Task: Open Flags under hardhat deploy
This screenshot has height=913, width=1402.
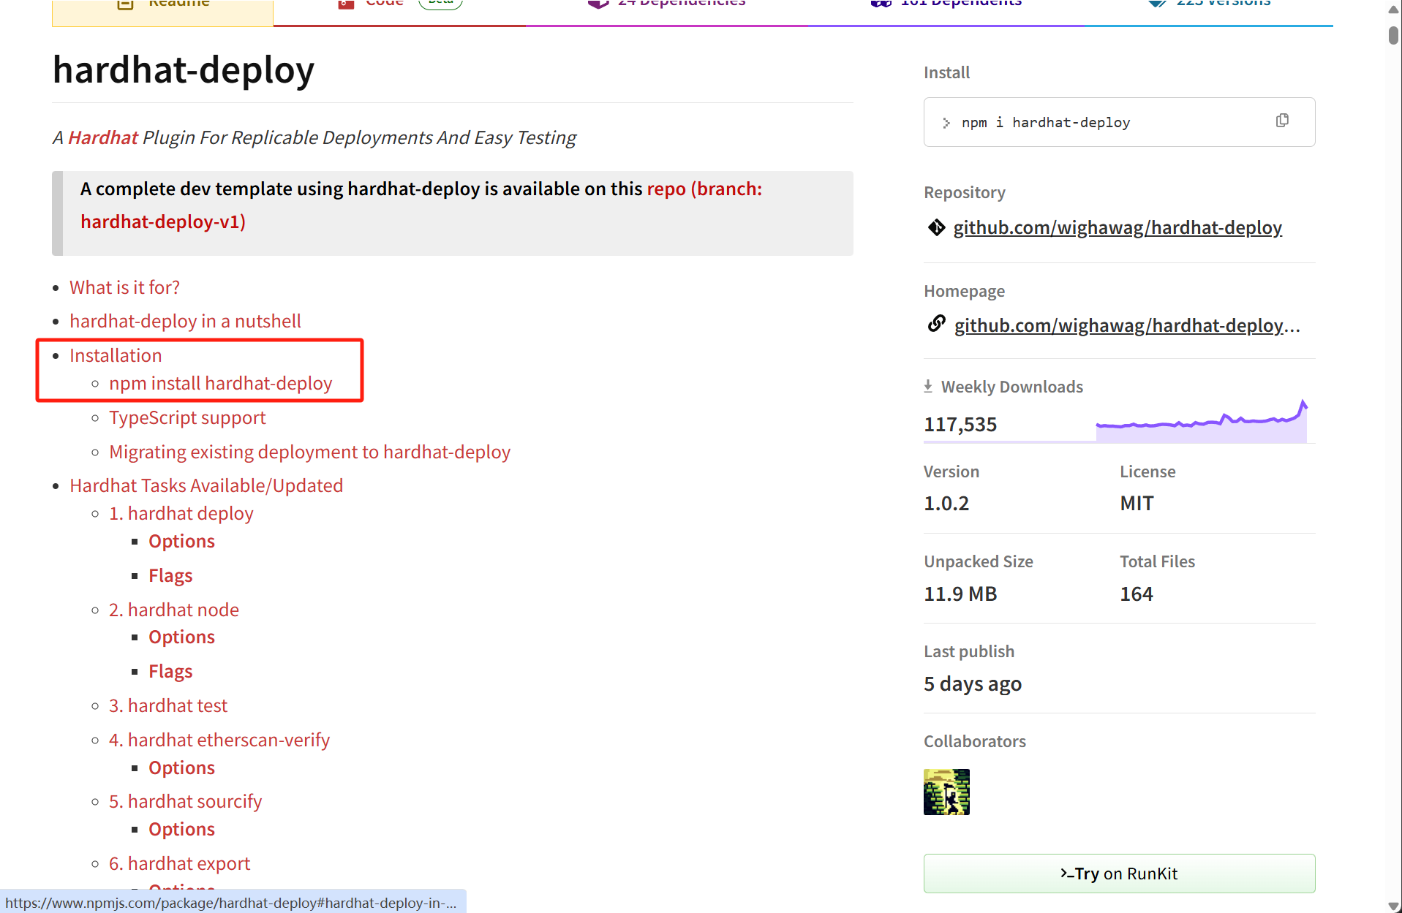Action: pos(170,575)
